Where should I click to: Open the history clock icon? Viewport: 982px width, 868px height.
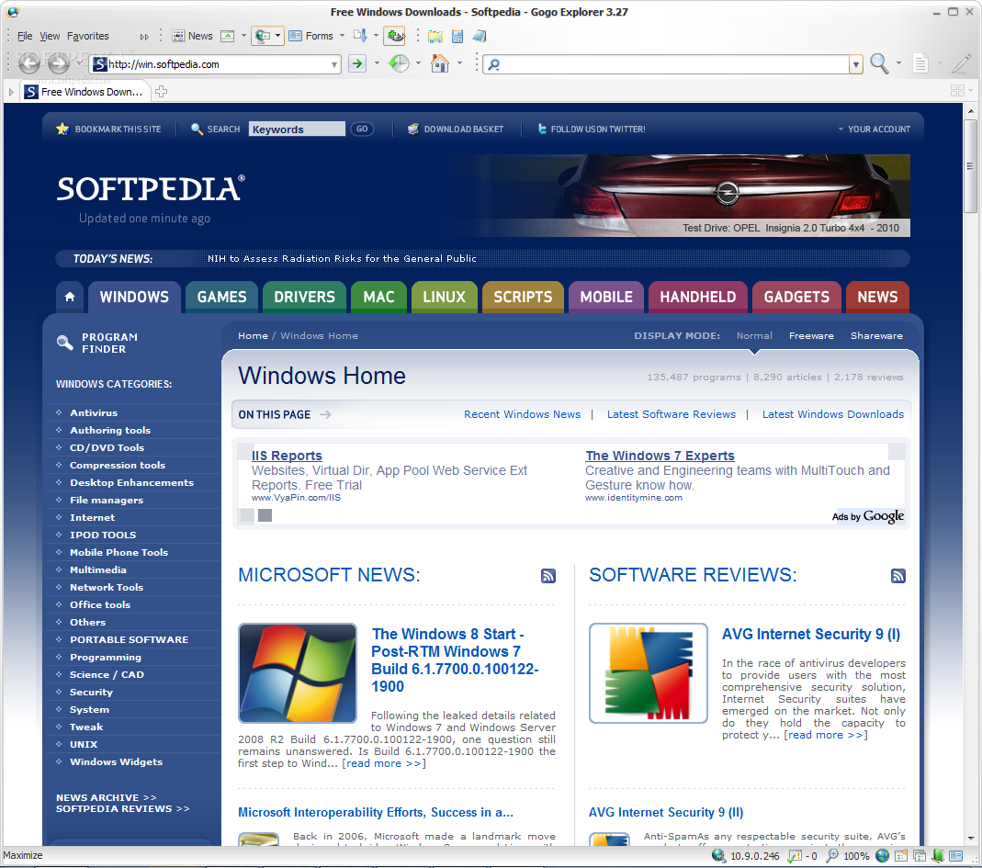(399, 63)
